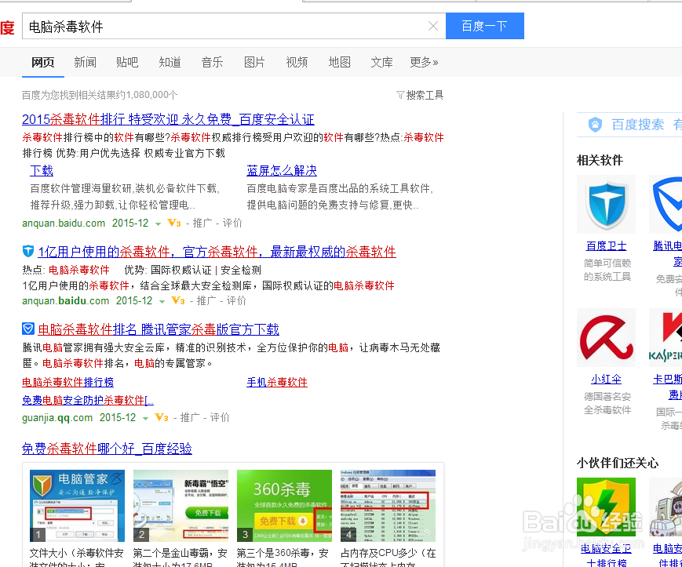
Task: Expand dropdown arrow next to guanjia.qq.com 2015-12
Action: [x=146, y=419]
